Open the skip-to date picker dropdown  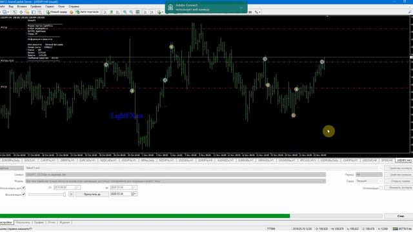pos(135,194)
